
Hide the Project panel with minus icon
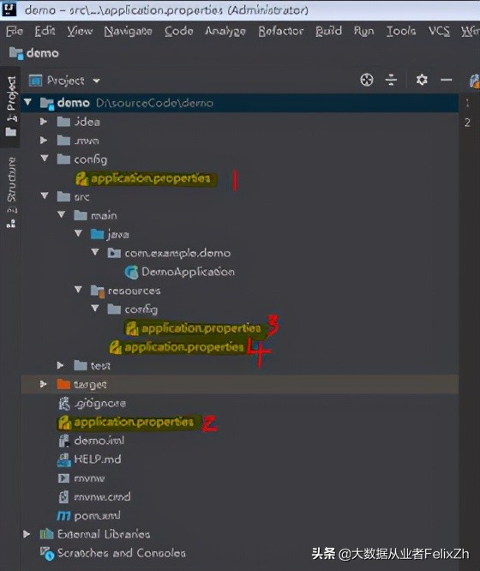[x=446, y=80]
